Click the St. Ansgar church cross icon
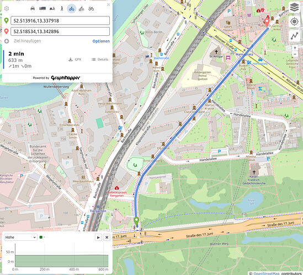The image size is (303, 275). point(216,52)
